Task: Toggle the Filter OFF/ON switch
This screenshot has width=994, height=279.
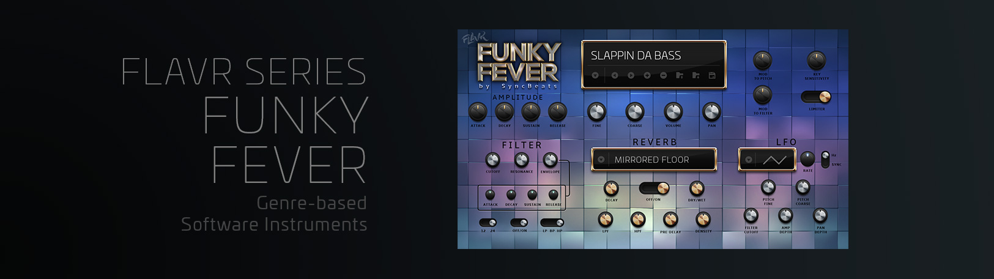Action: tap(519, 223)
